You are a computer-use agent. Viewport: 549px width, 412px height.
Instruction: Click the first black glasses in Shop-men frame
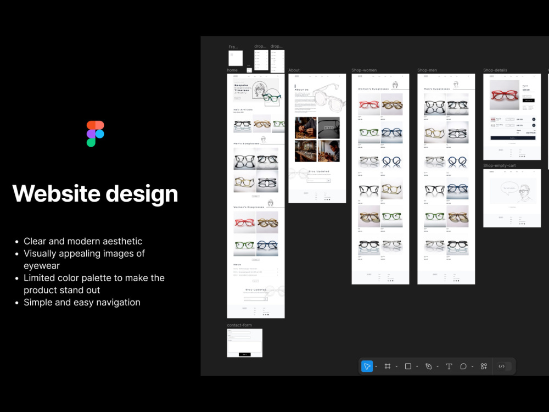point(435,104)
